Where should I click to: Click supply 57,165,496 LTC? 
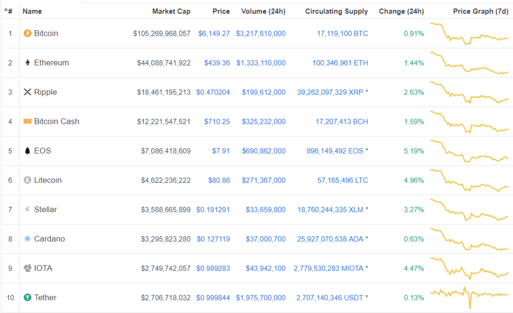tap(343, 180)
